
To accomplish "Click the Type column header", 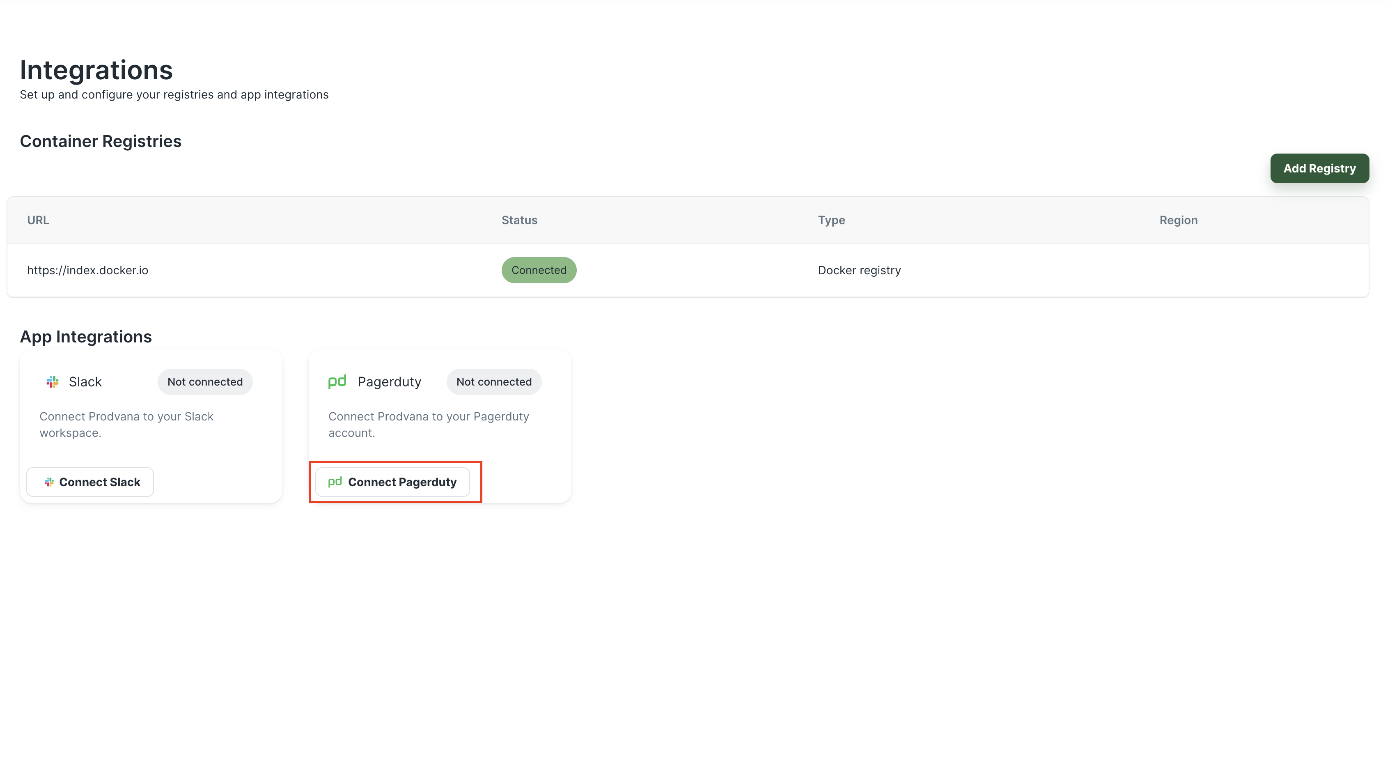I will pos(831,220).
